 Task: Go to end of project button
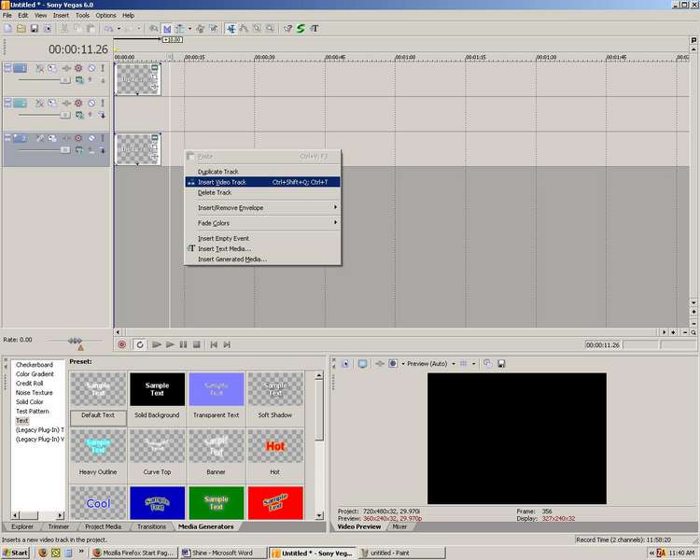click(227, 344)
